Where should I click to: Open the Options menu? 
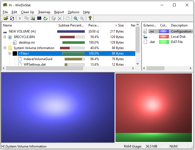coord(74,12)
